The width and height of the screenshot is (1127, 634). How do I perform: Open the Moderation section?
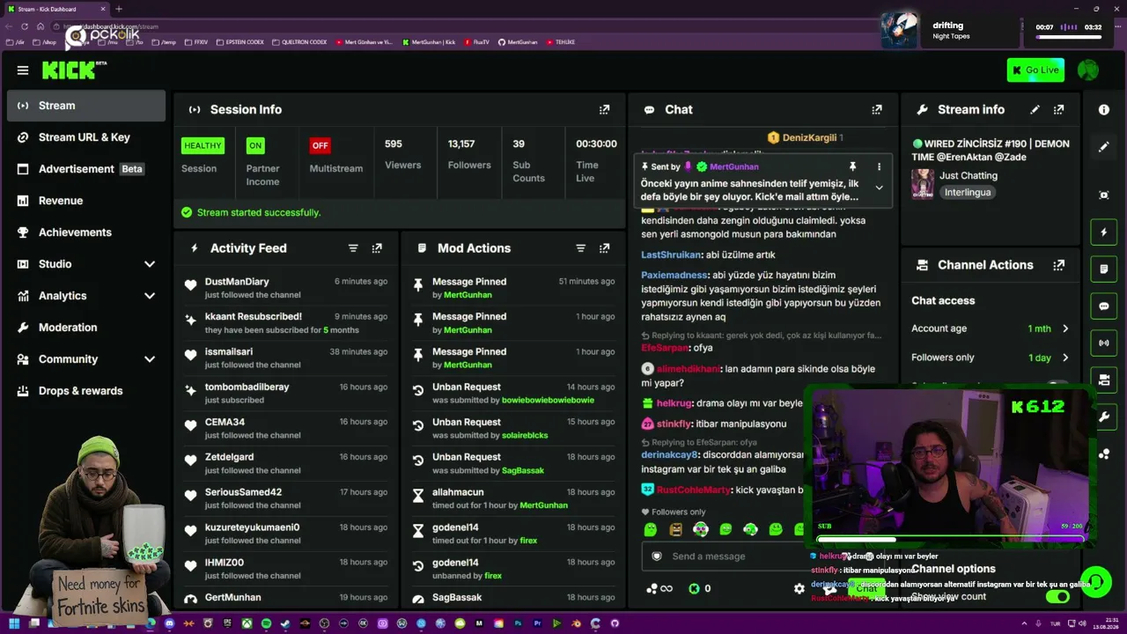tap(86, 328)
